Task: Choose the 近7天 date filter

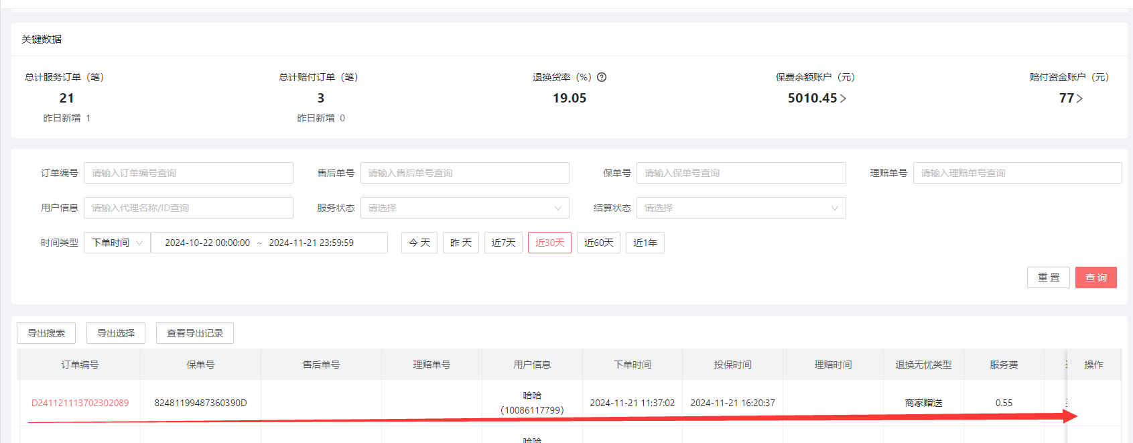Action: pos(503,243)
